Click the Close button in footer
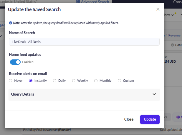Viewport: 182px width, 135px height. [129, 119]
